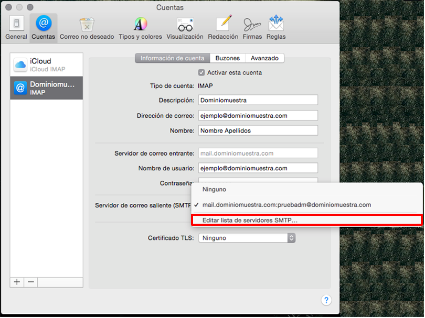
Task: Open the Reglas preferences pane
Action: point(276,28)
